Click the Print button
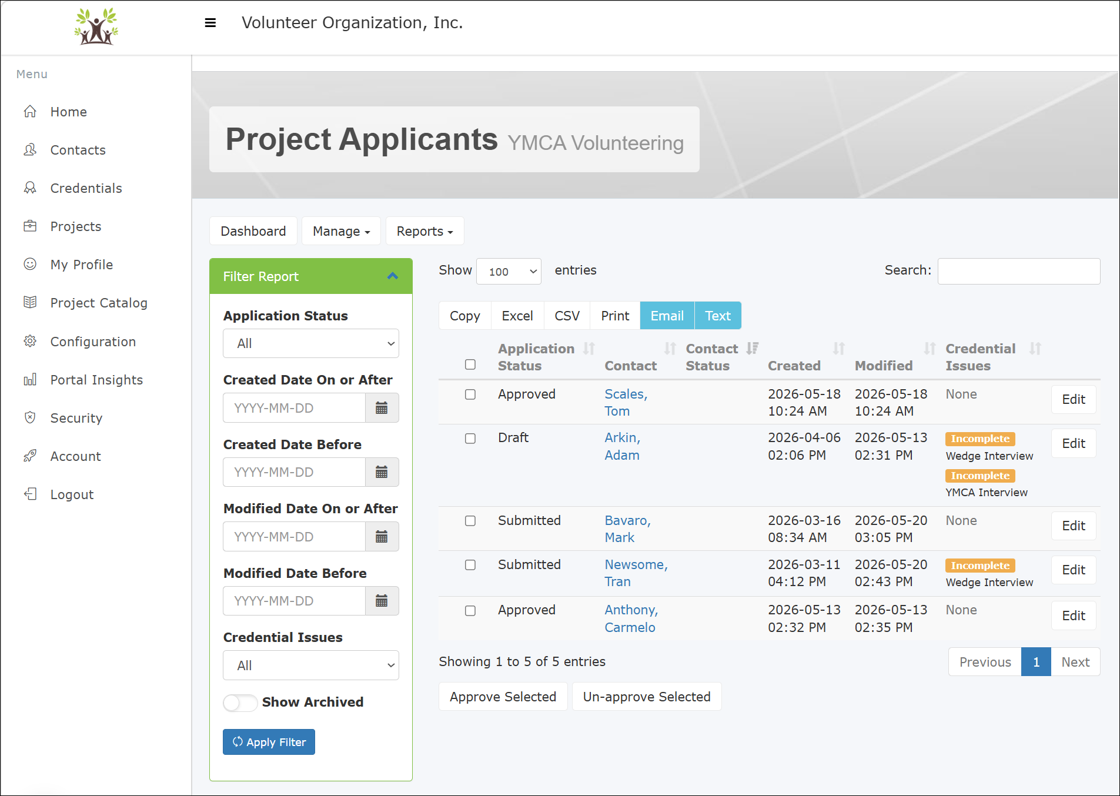The height and width of the screenshot is (796, 1120). (x=615, y=316)
